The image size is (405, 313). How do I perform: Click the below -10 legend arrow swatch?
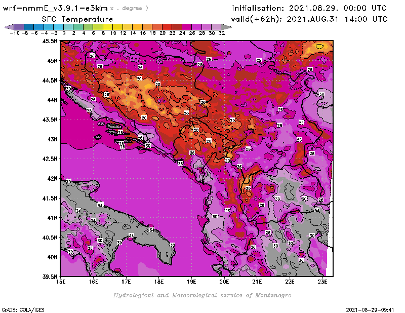coord(9,27)
